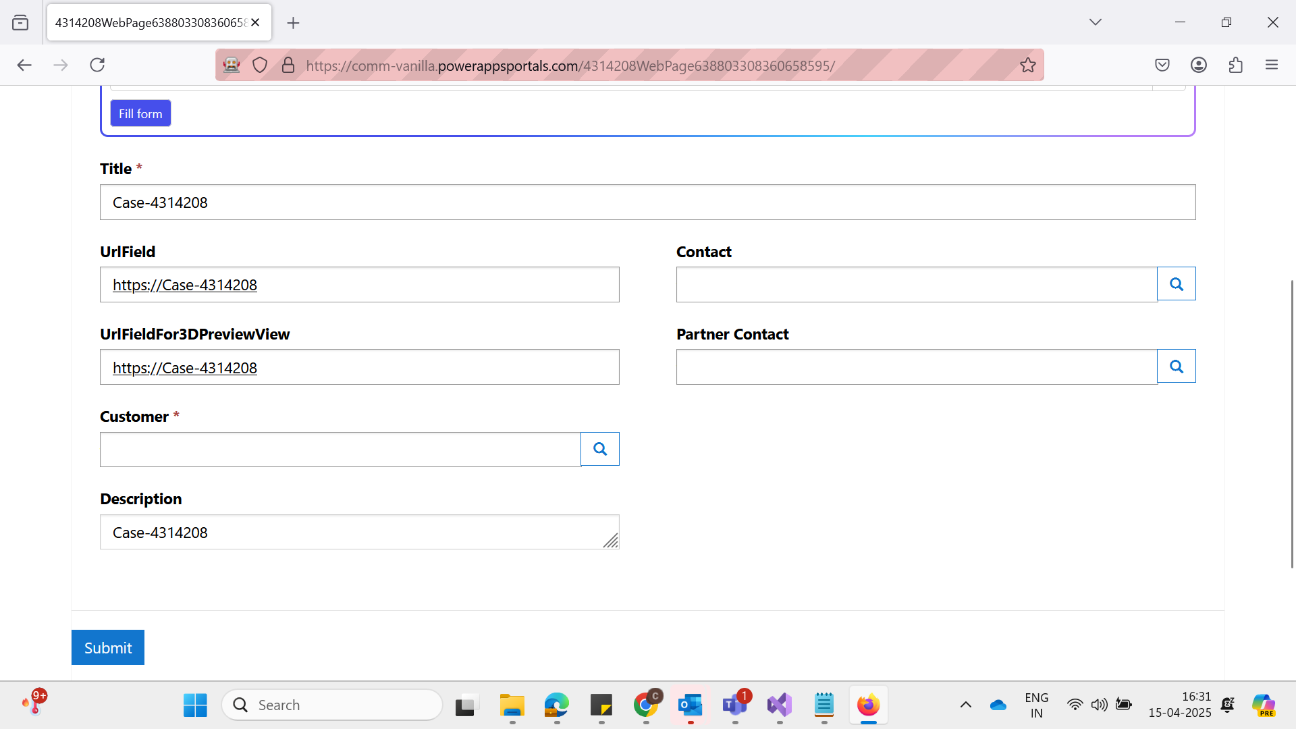Click into the Title input field
This screenshot has height=729, width=1296.
[647, 202]
